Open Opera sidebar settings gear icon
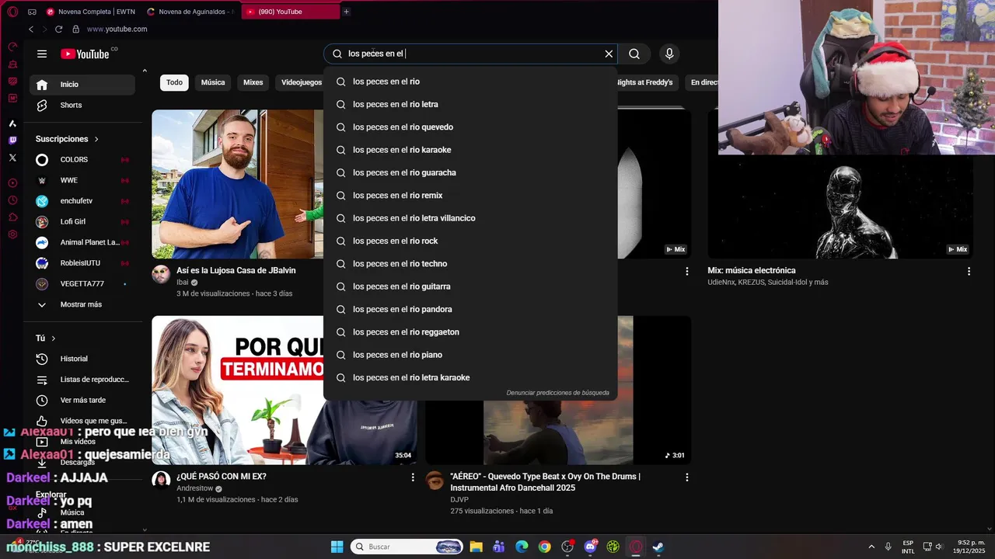Image resolution: width=995 pixels, height=559 pixels. coord(12,234)
